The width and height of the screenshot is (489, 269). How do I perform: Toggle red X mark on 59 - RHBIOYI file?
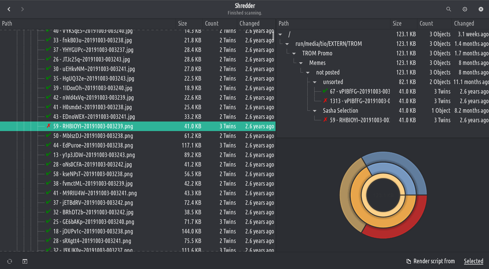point(48,126)
